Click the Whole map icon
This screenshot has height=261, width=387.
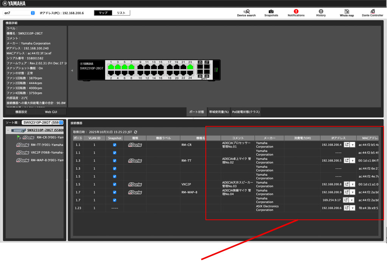point(347,13)
